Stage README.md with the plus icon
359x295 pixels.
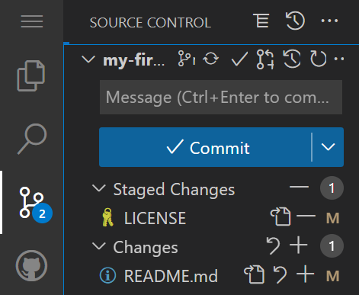[306, 274]
